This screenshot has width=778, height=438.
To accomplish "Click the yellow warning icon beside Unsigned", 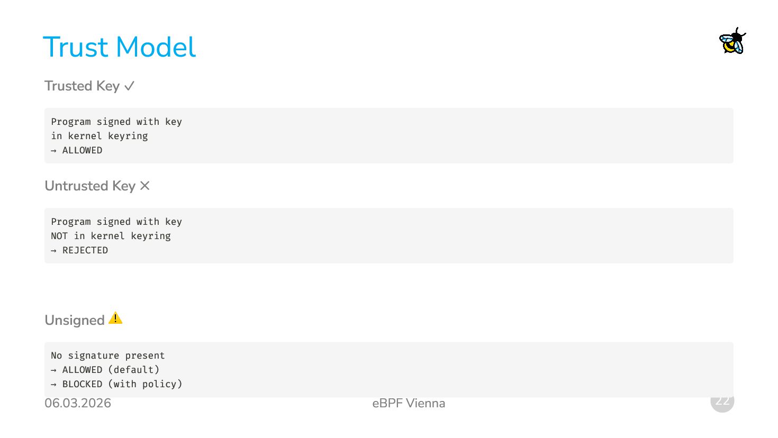I will [115, 318].
